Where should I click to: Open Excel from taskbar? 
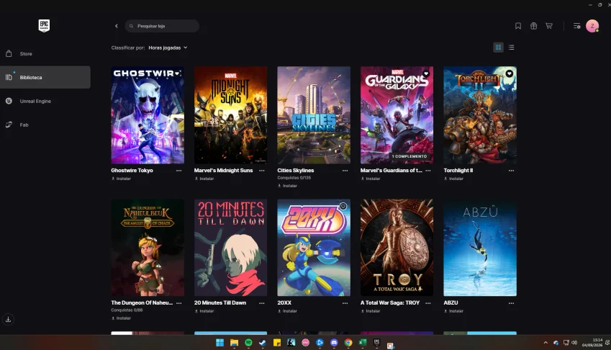363,343
